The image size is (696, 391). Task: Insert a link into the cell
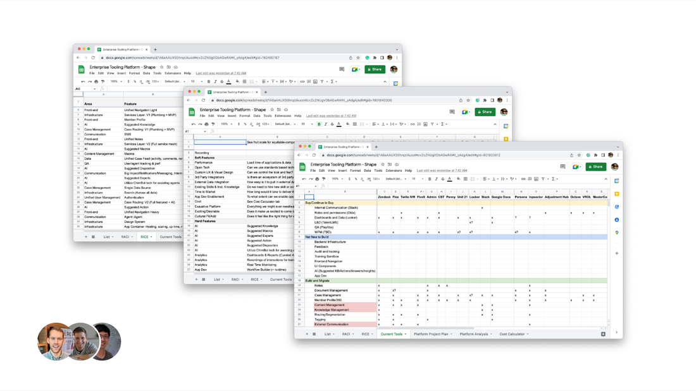click(522, 178)
